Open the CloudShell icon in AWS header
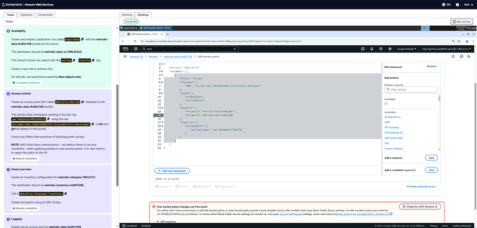This screenshot has height=228, width=477. (x=362, y=49)
